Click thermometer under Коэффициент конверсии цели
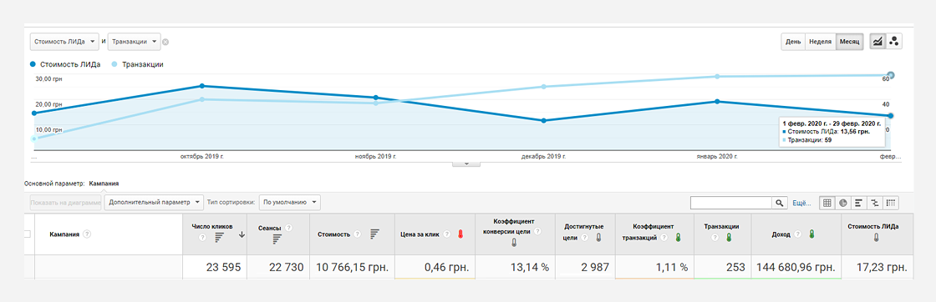Viewport: 936px width, 302px height. [514, 243]
